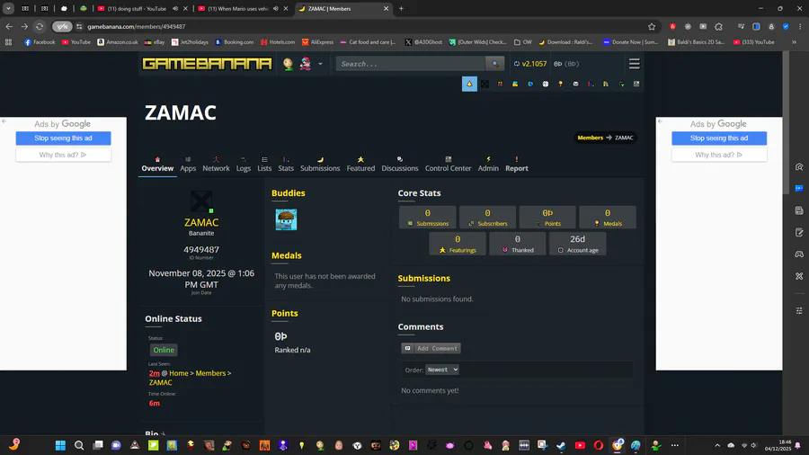Click the bar chart icon in site toolbar

point(591,85)
